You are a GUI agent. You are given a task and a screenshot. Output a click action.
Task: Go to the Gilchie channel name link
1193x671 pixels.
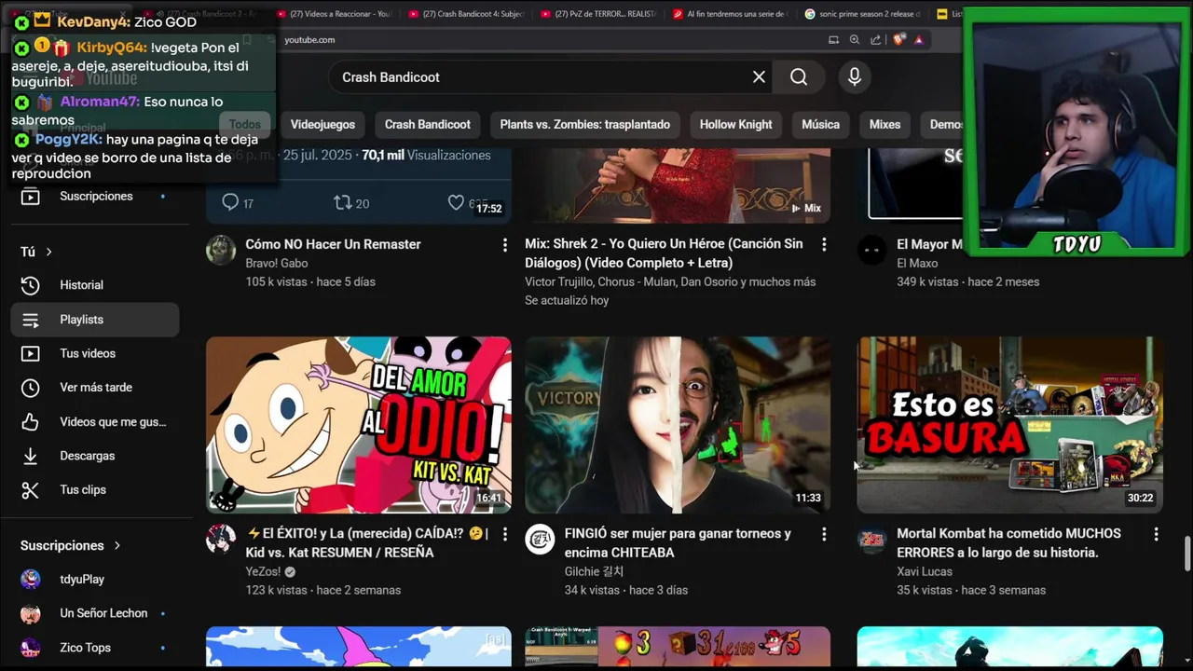point(594,572)
